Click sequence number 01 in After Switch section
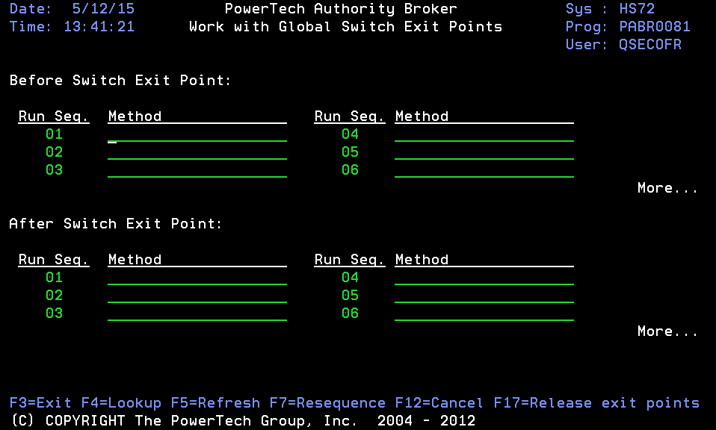The height and width of the screenshot is (430, 716). [x=54, y=277]
